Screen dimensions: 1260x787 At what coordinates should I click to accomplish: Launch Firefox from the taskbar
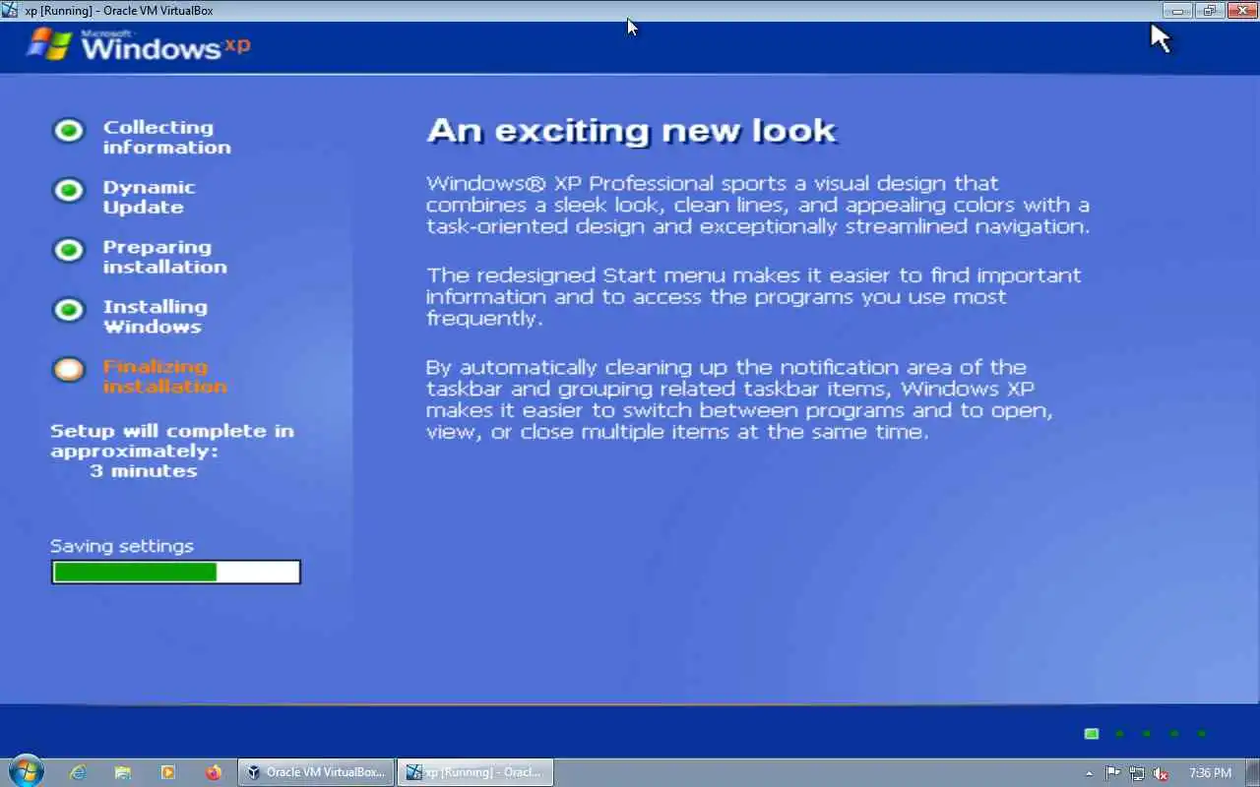pos(213,772)
